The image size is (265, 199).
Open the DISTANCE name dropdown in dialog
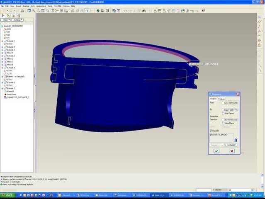pyautogui.click(x=231, y=145)
